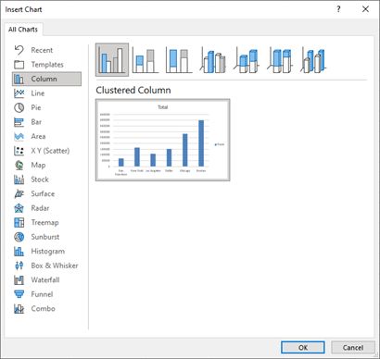The width and height of the screenshot is (380, 359).
Task: Select the Waterfall category label
Action: [x=45, y=279]
